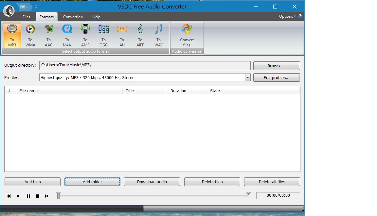377x216 pixels.
Task: Click the Delete files button
Action: 212,182
